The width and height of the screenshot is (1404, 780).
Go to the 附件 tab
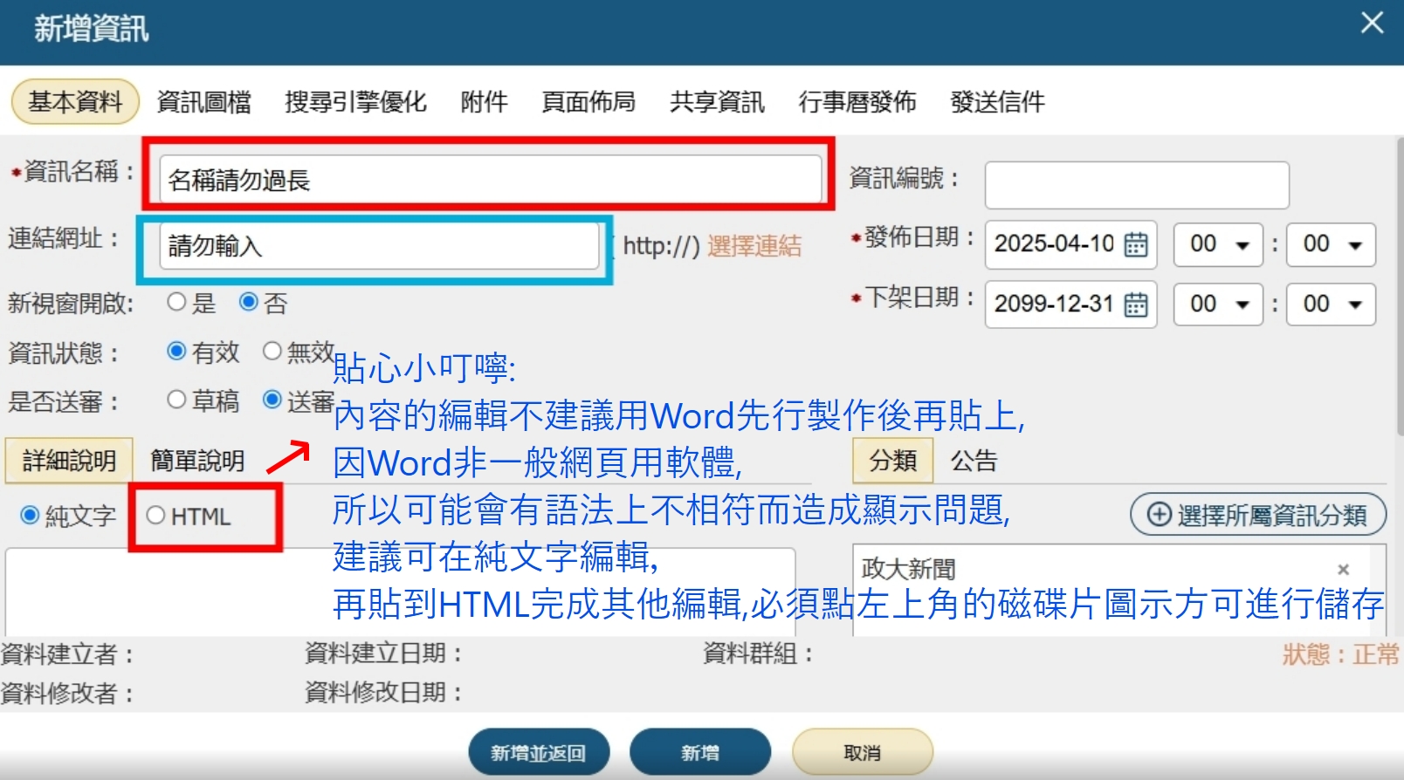484,102
